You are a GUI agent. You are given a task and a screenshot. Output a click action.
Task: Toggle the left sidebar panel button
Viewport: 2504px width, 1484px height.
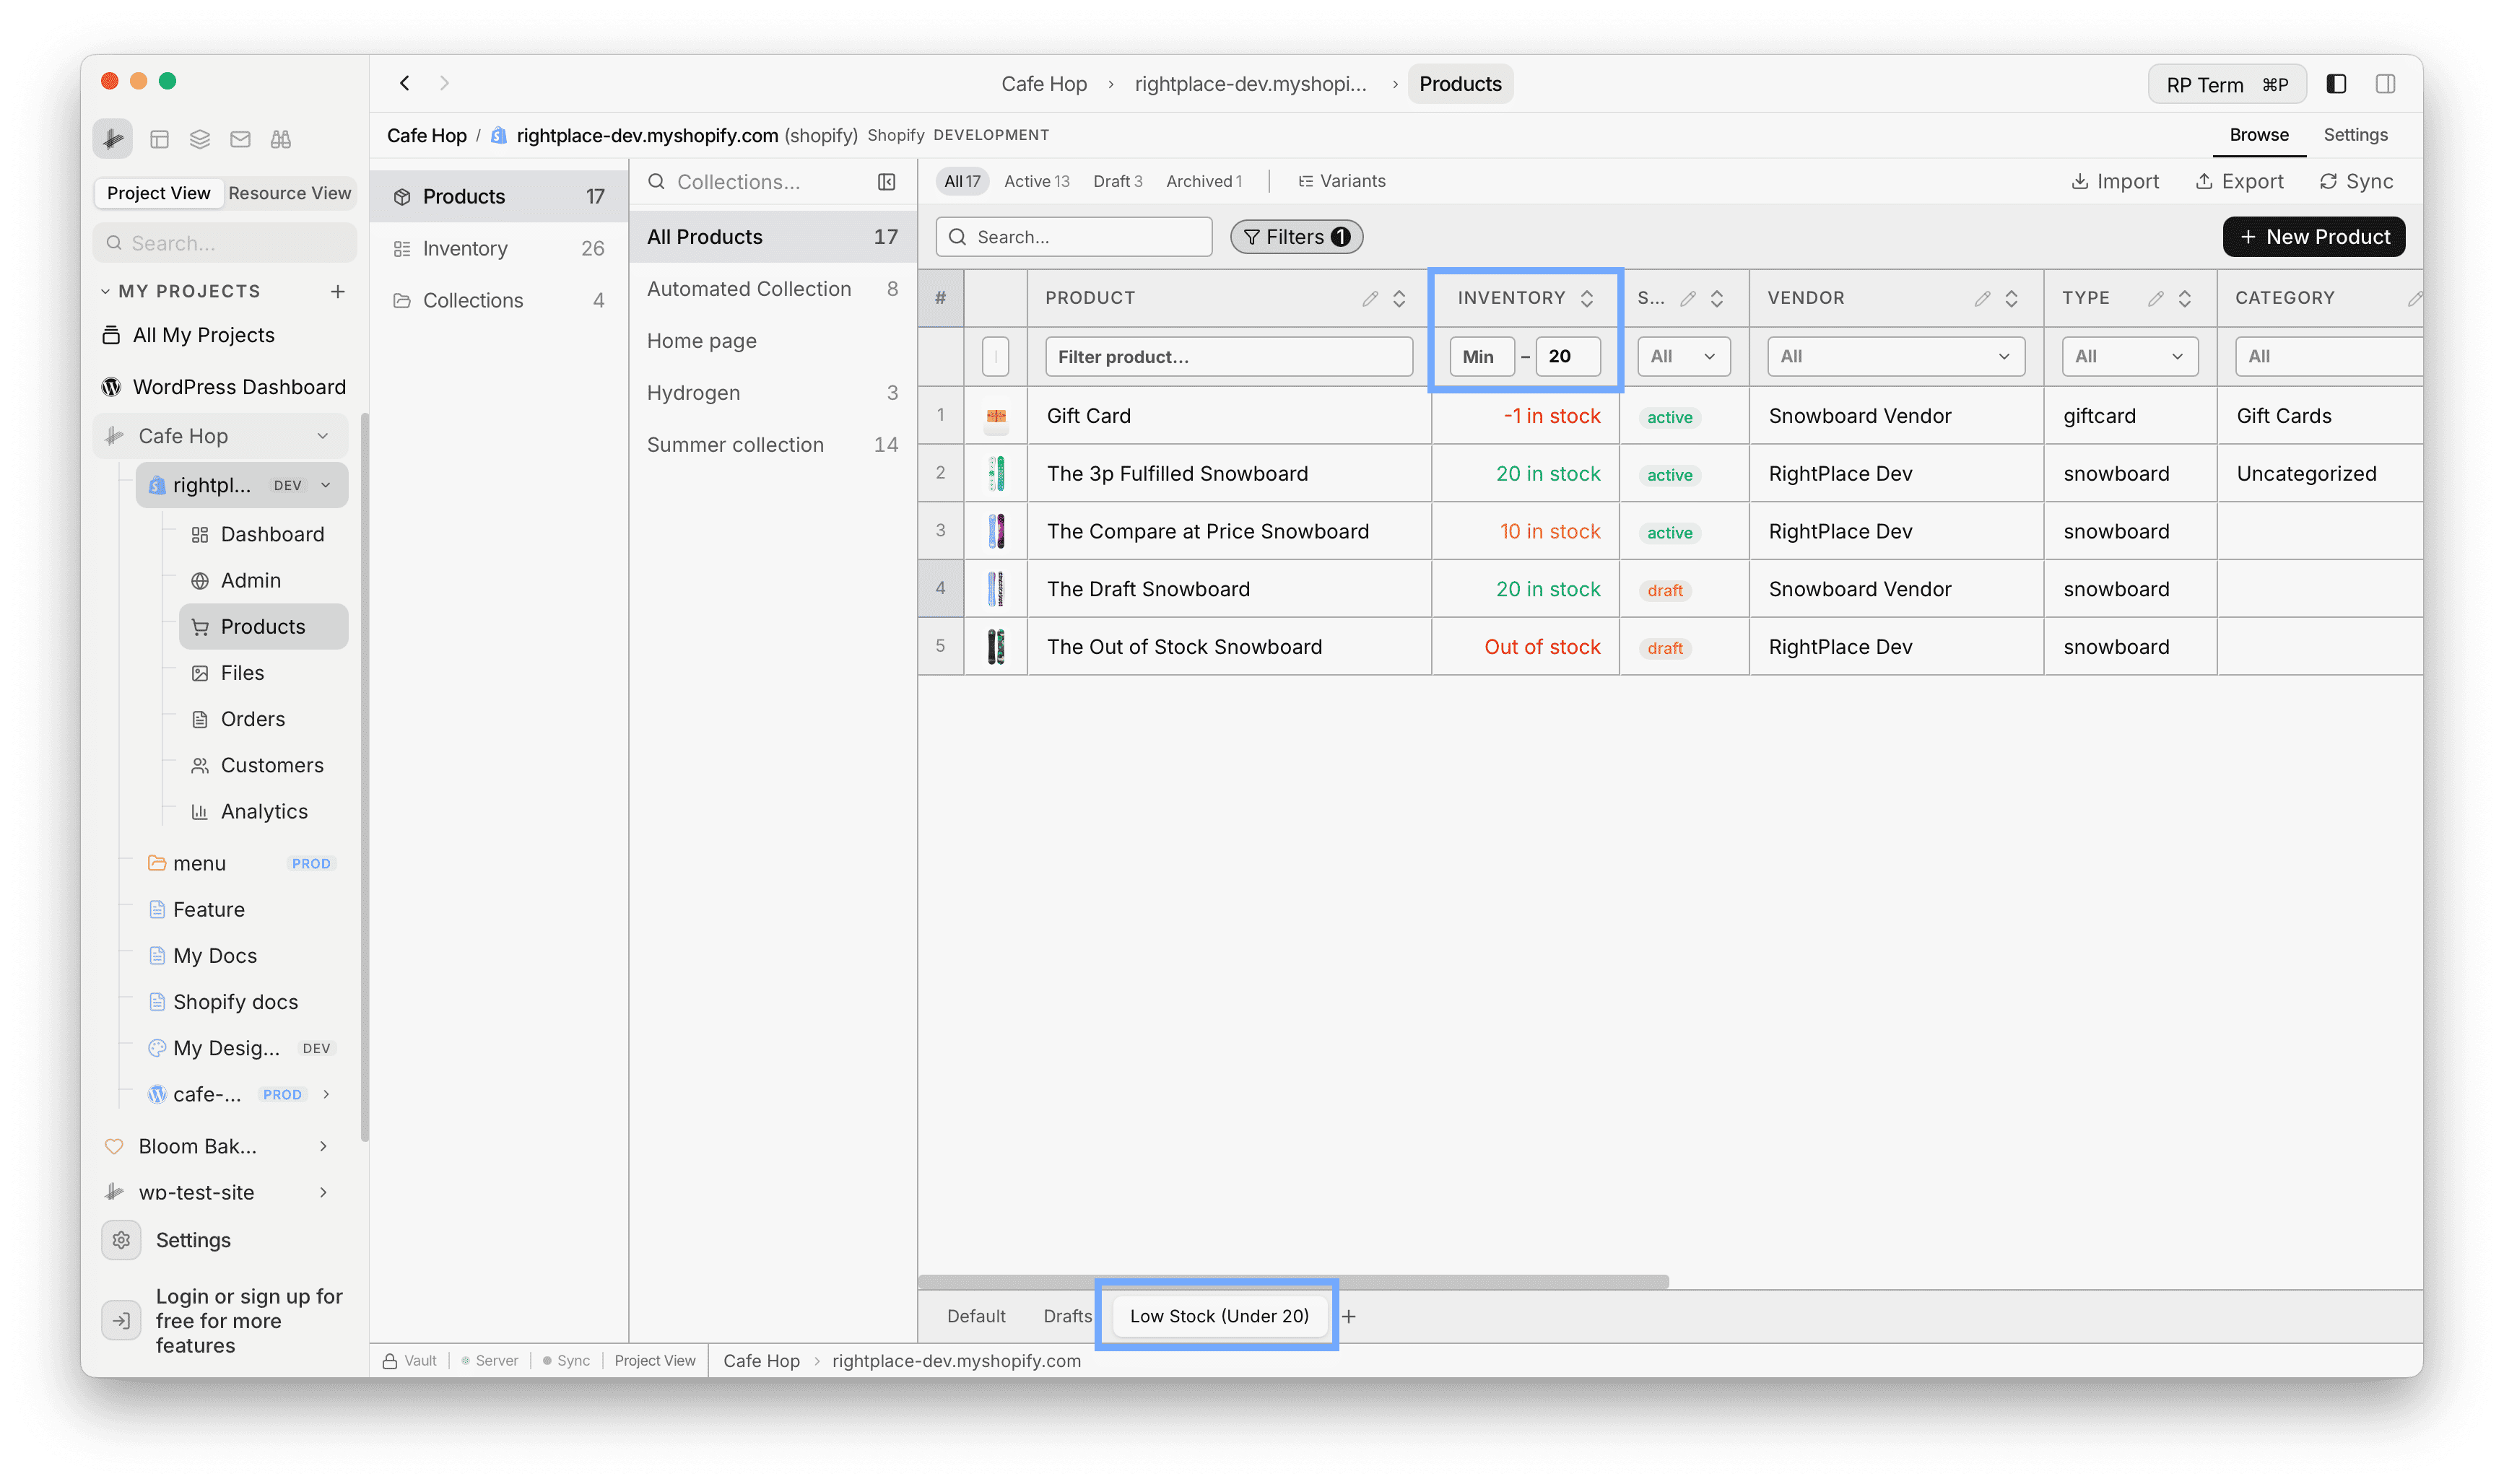[2336, 84]
